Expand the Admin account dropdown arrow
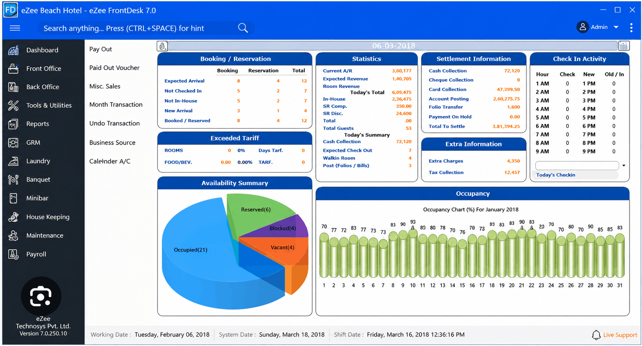Screen dimensions: 642x346 616,27
